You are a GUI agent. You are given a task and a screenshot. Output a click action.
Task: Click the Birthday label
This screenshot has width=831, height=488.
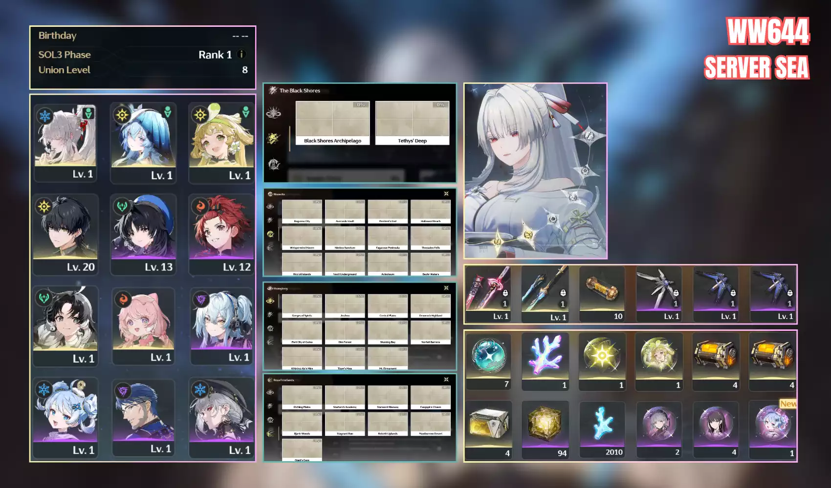tap(58, 36)
